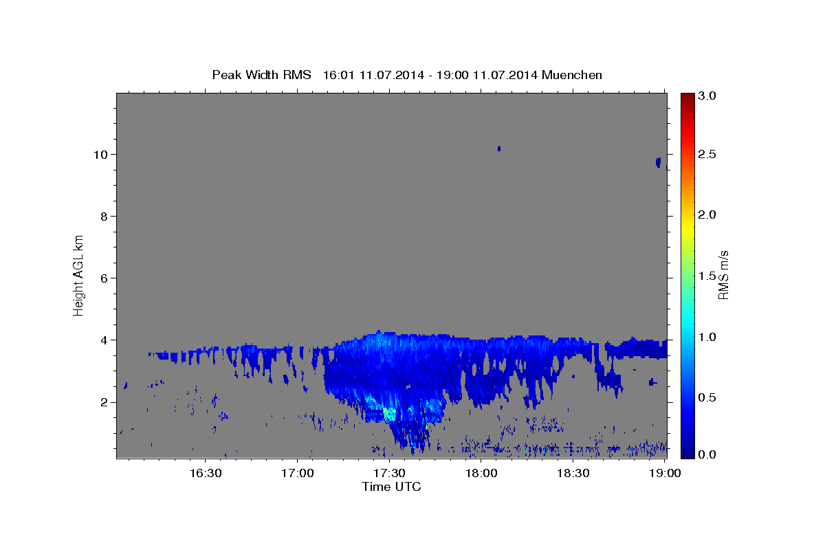Viewport: 825px width, 550px height.
Task: Select the 'Muenchen' station name in the title
Action: pos(572,75)
